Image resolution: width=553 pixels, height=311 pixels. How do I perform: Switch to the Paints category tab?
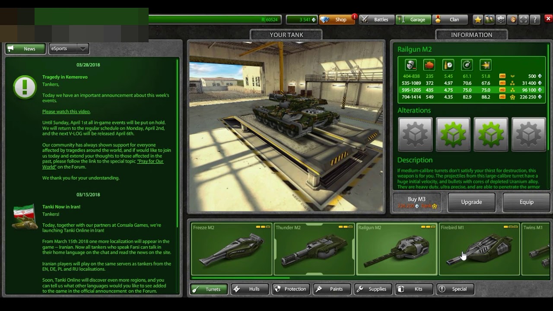click(x=332, y=289)
